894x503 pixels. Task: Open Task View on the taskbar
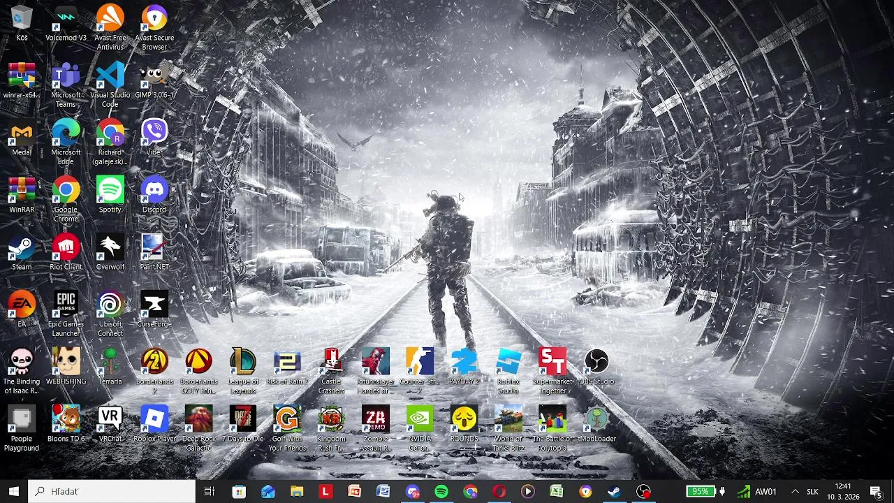point(209,491)
